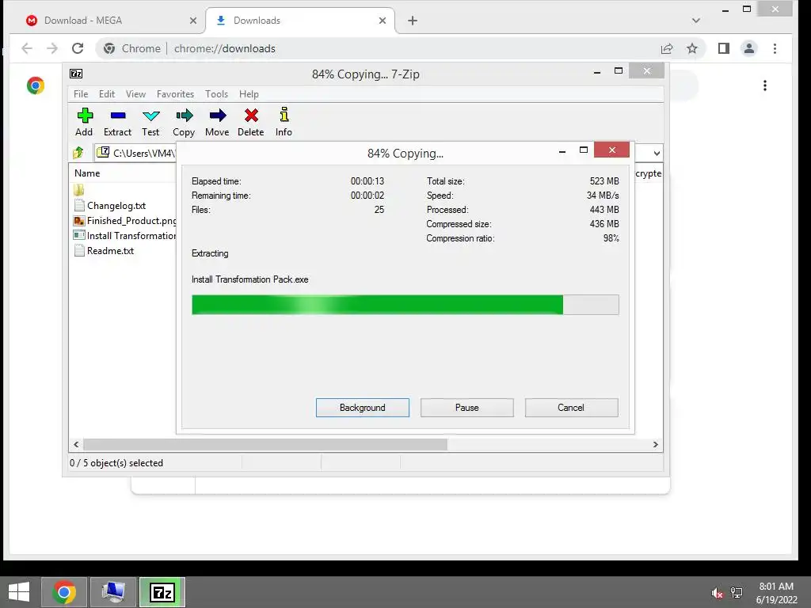This screenshot has width=811, height=608.
Task: Click muted volume icon in system tray
Action: [x=718, y=593]
